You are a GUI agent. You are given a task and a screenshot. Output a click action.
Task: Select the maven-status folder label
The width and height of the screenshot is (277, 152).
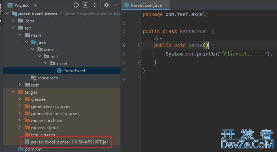(45, 127)
